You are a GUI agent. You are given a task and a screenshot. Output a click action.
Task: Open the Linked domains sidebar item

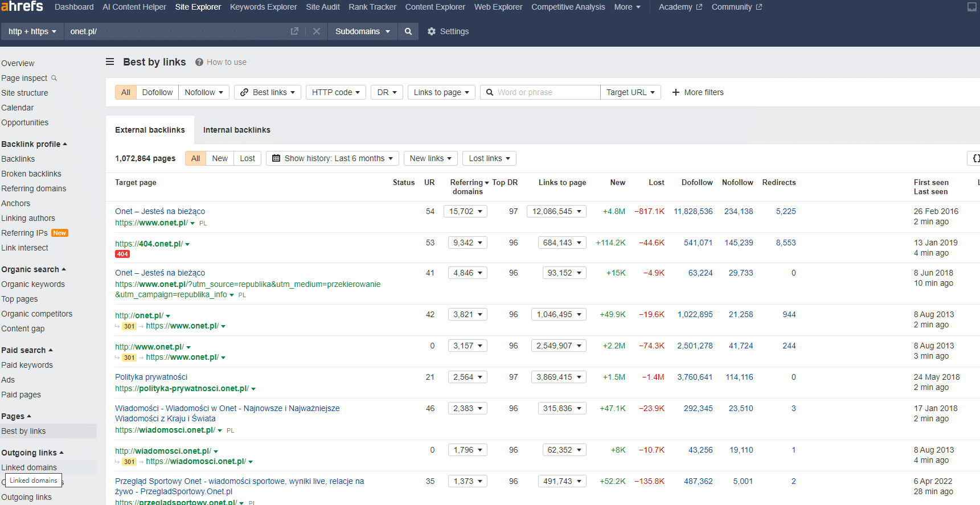tap(29, 467)
